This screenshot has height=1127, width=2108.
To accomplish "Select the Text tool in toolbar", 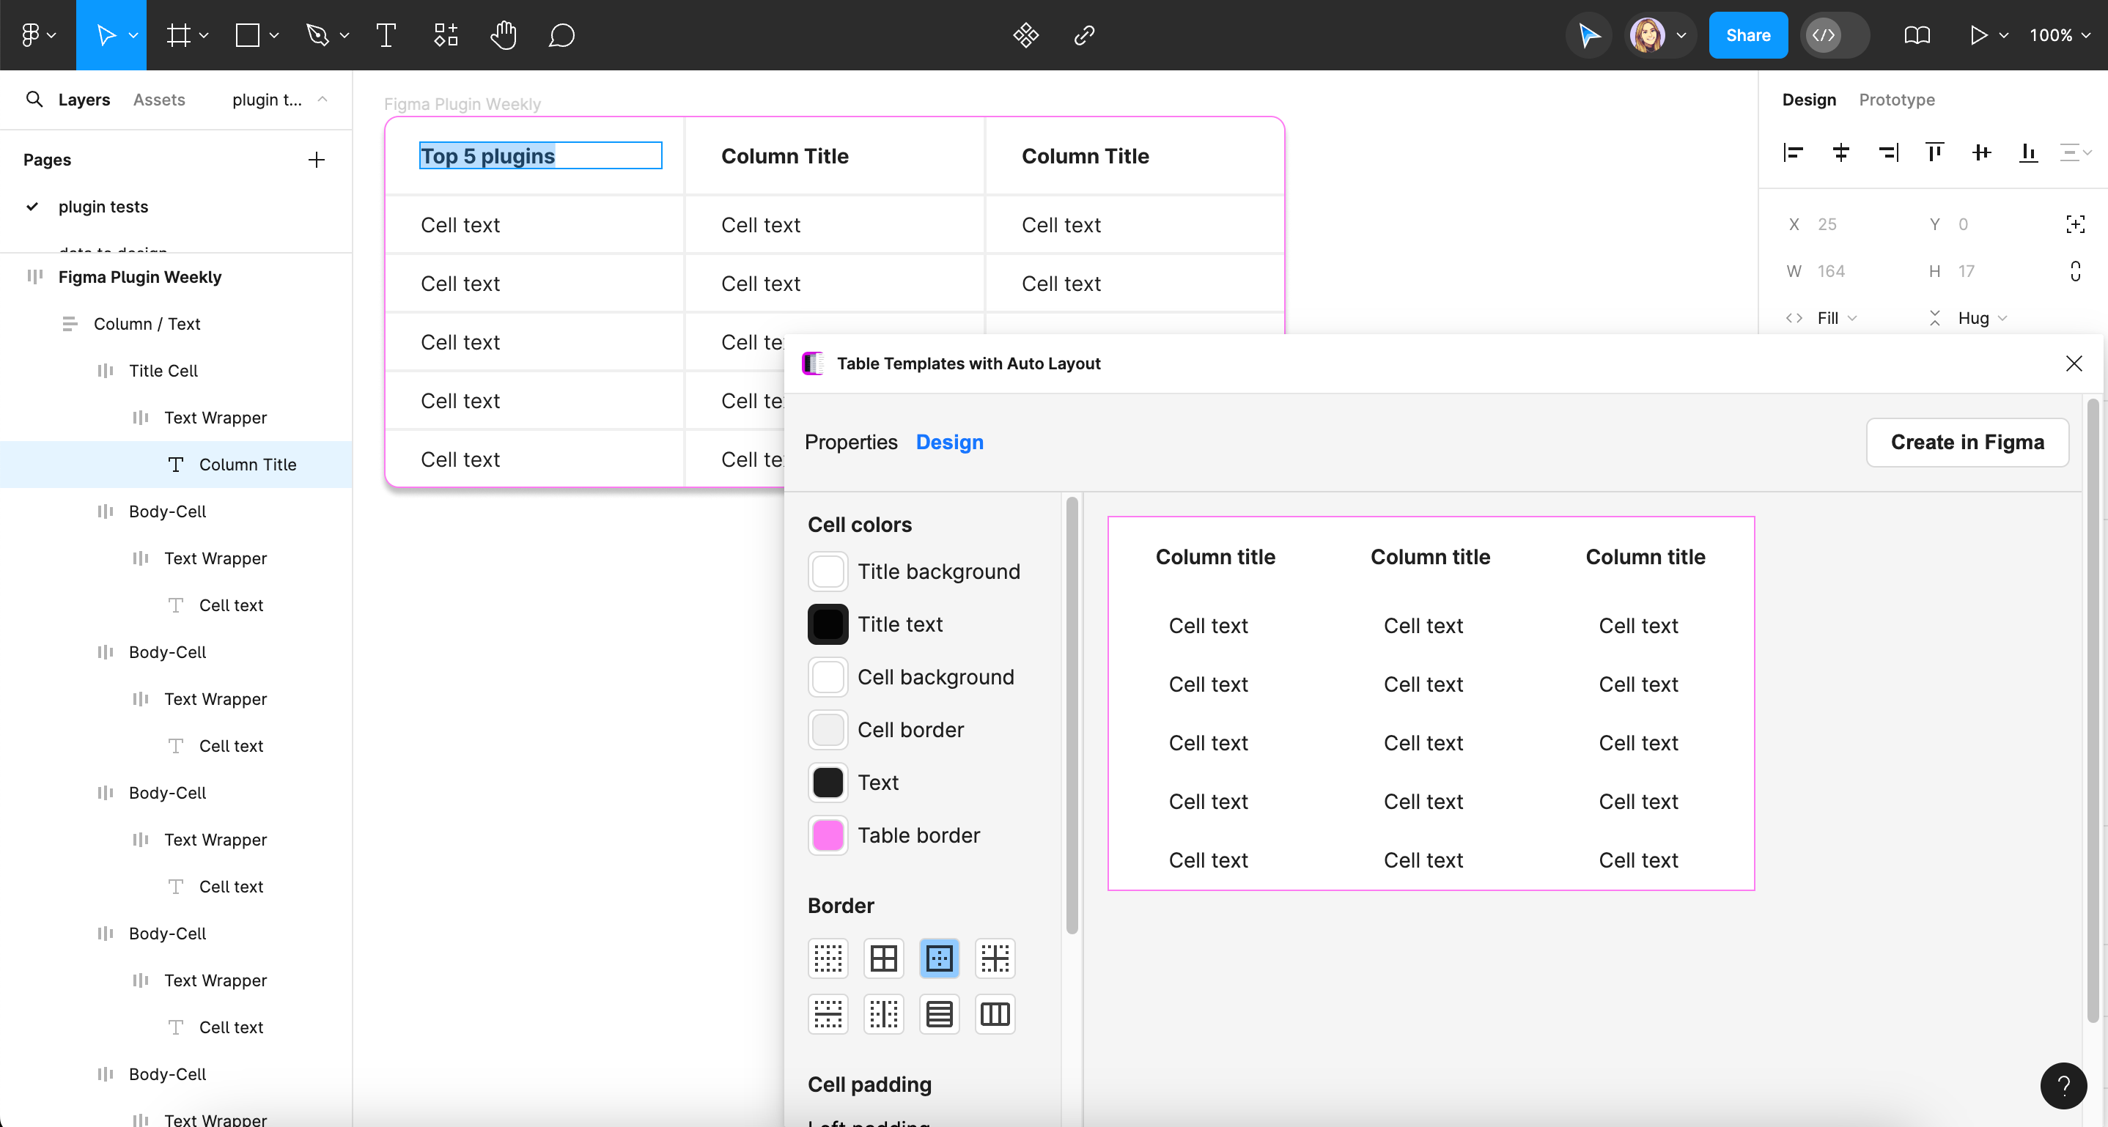I will 386,35.
